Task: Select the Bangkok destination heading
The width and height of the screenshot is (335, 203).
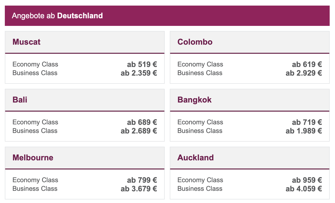Action: 194,100
